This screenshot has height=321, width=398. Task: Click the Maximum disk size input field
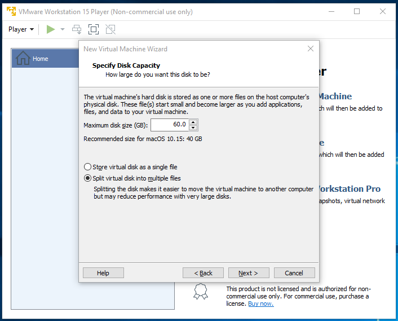170,125
